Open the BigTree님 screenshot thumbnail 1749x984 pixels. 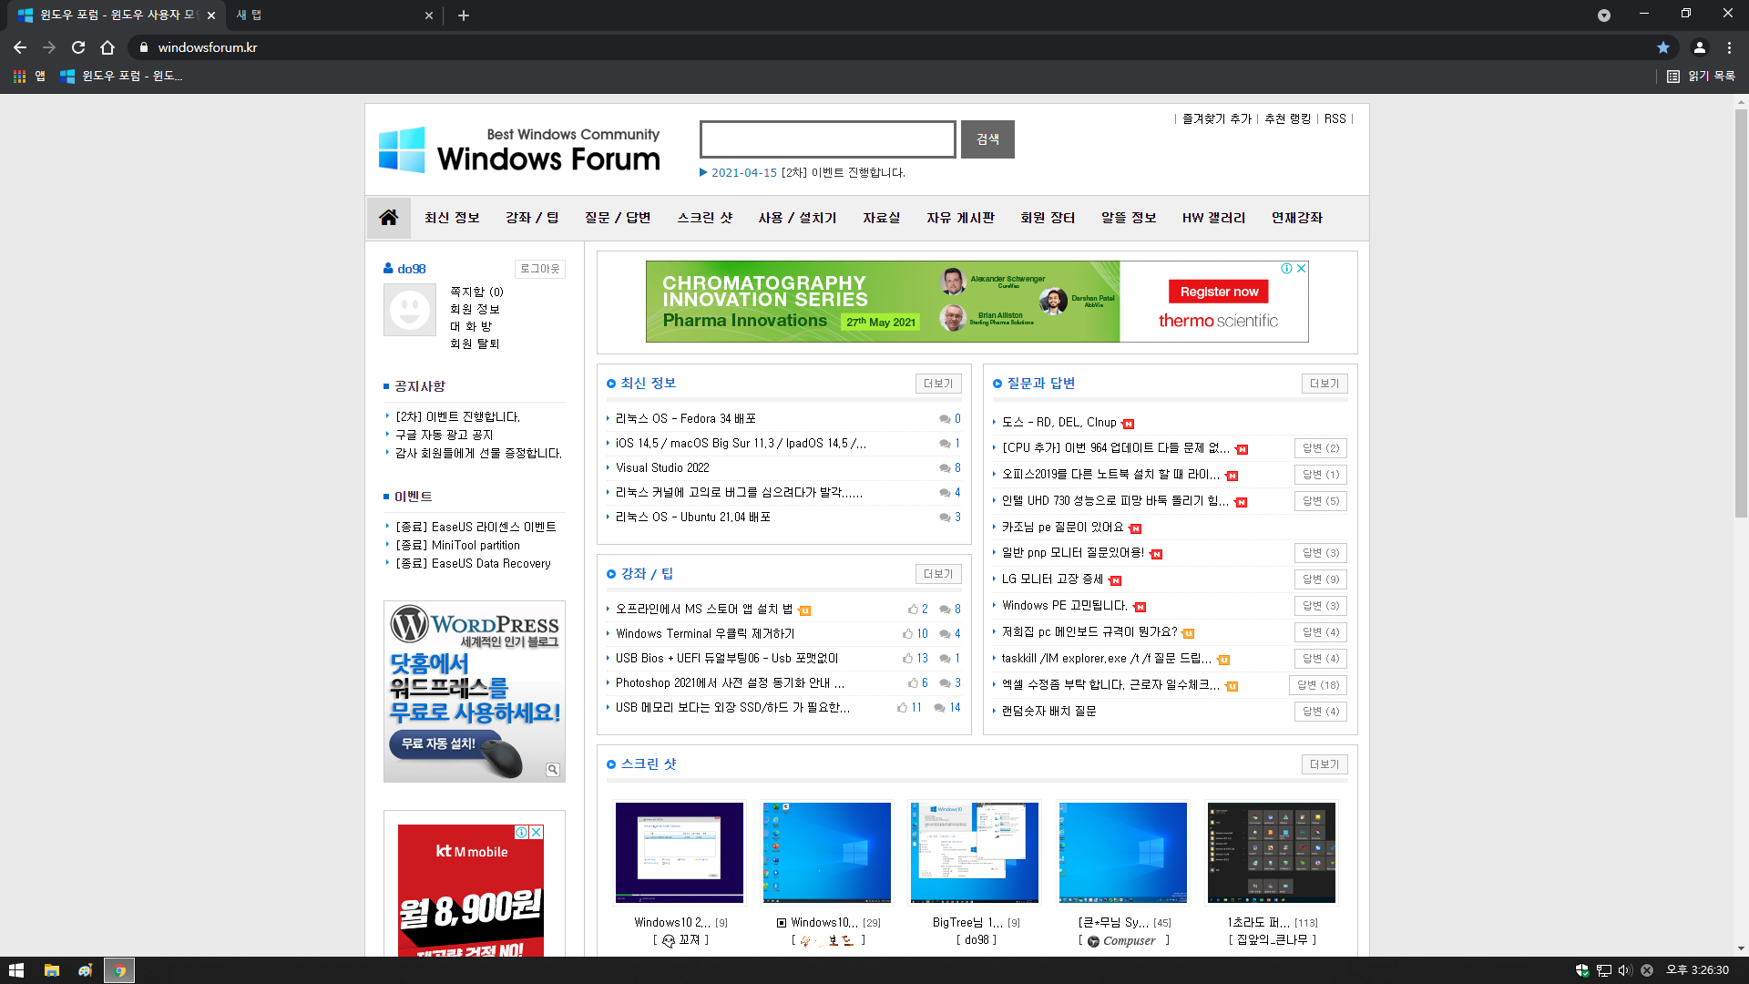pos(975,853)
